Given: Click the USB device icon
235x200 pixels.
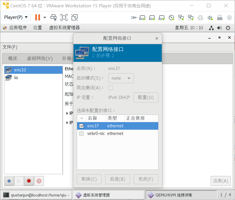Looking at the screenshot, I should [219, 18].
